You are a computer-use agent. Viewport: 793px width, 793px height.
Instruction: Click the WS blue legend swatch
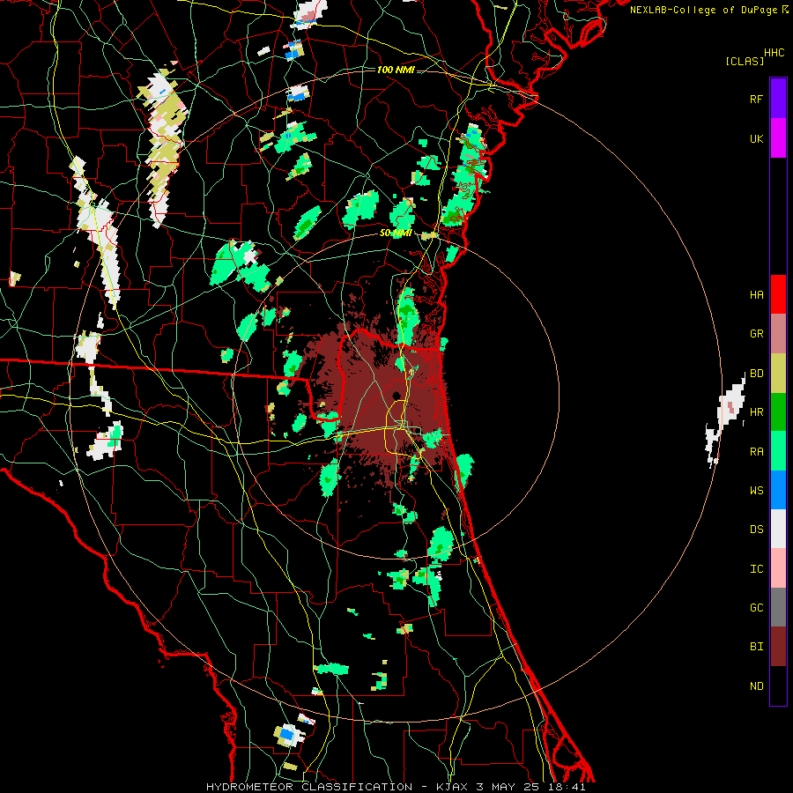pos(778,490)
